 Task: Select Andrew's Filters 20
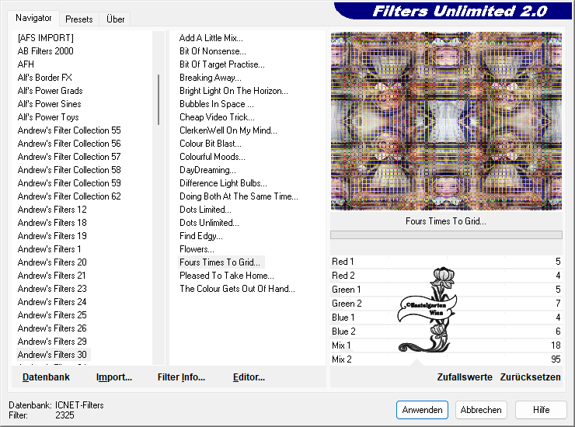(52, 262)
